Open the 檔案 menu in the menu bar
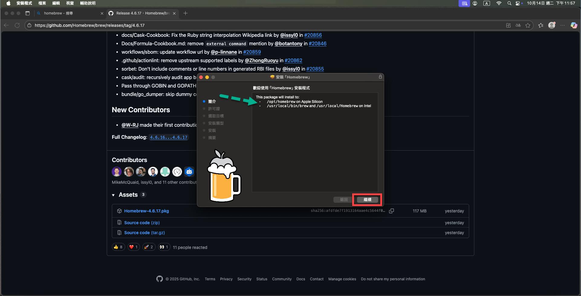This screenshot has width=581, height=296. (42, 3)
